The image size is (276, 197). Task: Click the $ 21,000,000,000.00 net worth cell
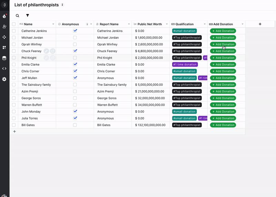click(150, 91)
